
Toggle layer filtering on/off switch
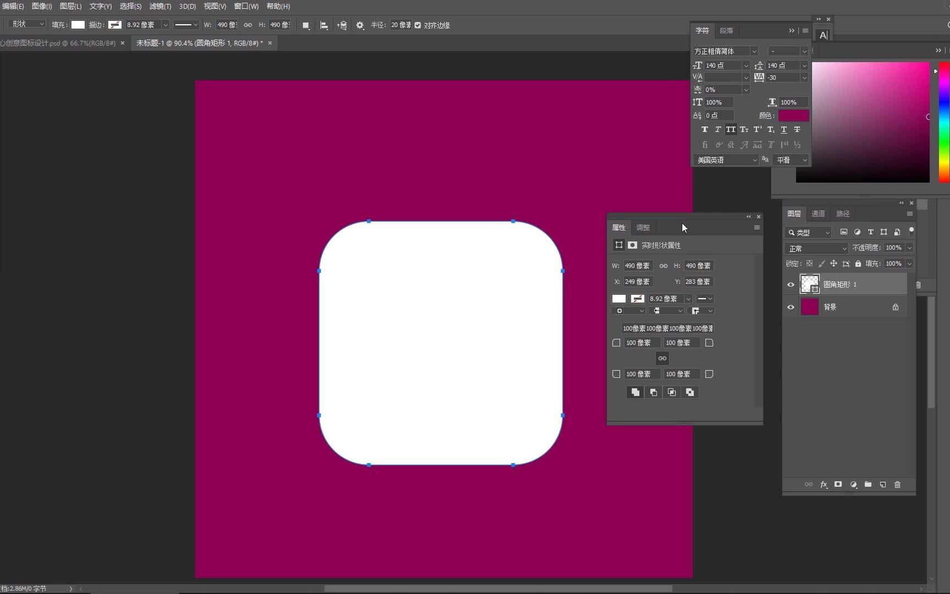click(x=911, y=231)
